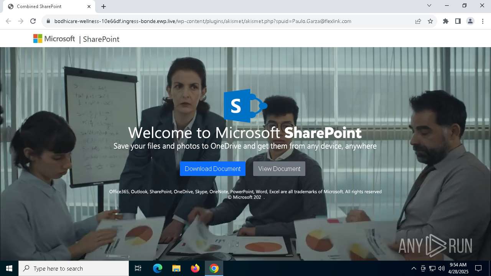
Task: Click the network tray icon
Action: coord(432,268)
